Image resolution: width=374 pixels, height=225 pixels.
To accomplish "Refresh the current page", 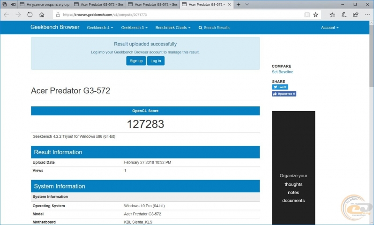I will 30,15.
